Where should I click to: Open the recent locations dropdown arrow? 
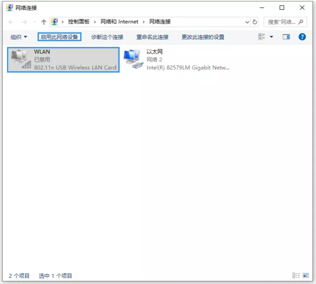(35, 22)
